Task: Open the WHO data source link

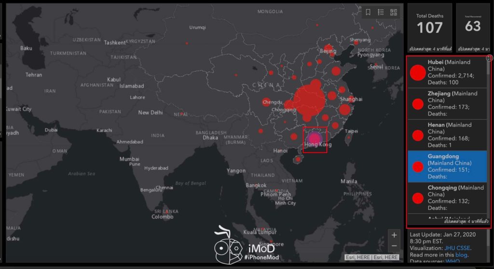Action: click(453, 261)
